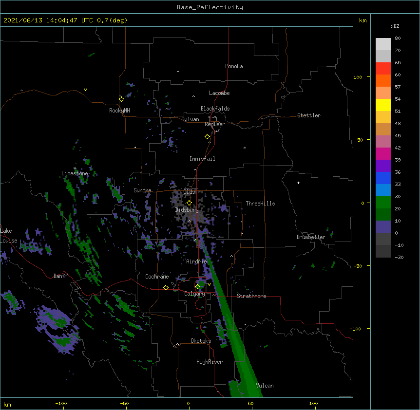Click the Base_Reflectivity title text
Viewport: 420px width, 410px height.
(x=210, y=7)
